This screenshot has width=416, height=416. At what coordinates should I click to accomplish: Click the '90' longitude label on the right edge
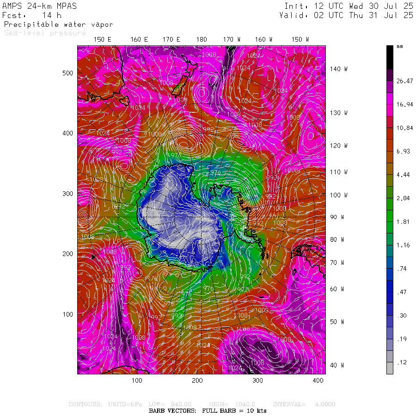(x=337, y=217)
